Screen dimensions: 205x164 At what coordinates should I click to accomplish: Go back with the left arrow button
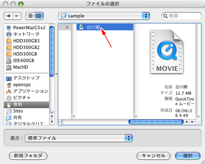8,16
